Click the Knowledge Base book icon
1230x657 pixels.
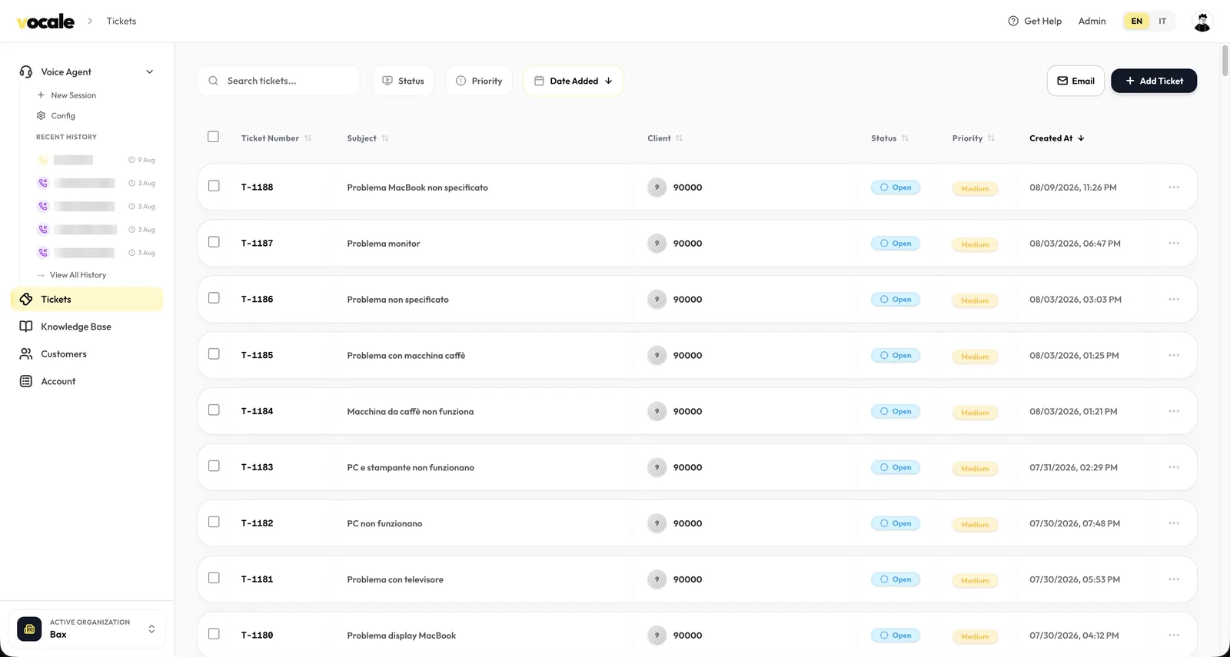[x=26, y=327]
